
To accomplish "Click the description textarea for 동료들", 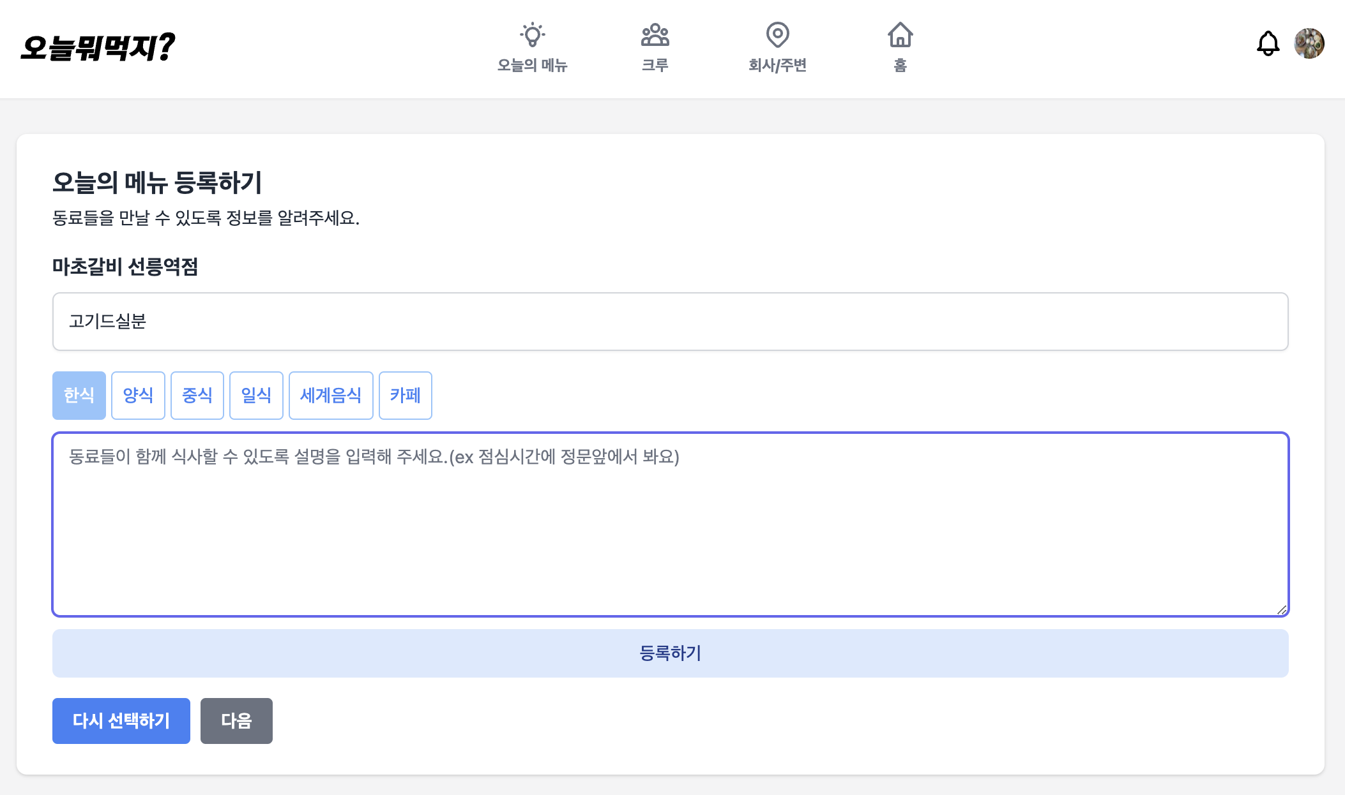I will point(670,524).
